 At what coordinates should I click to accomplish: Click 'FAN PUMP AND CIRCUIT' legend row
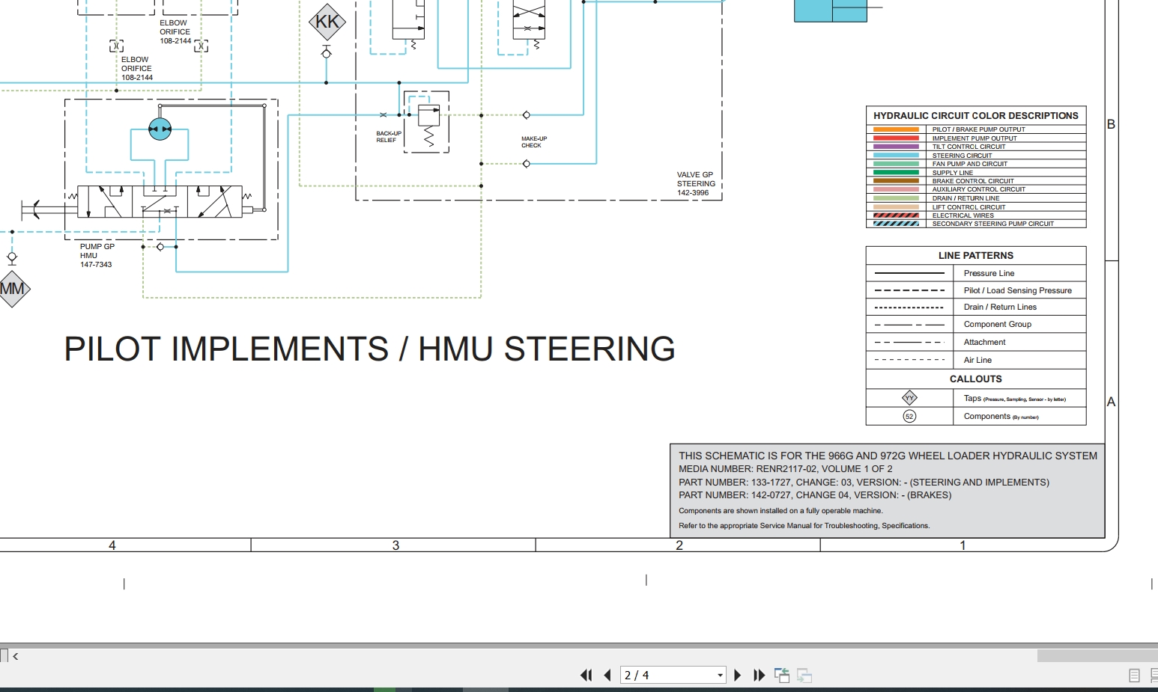click(975, 164)
